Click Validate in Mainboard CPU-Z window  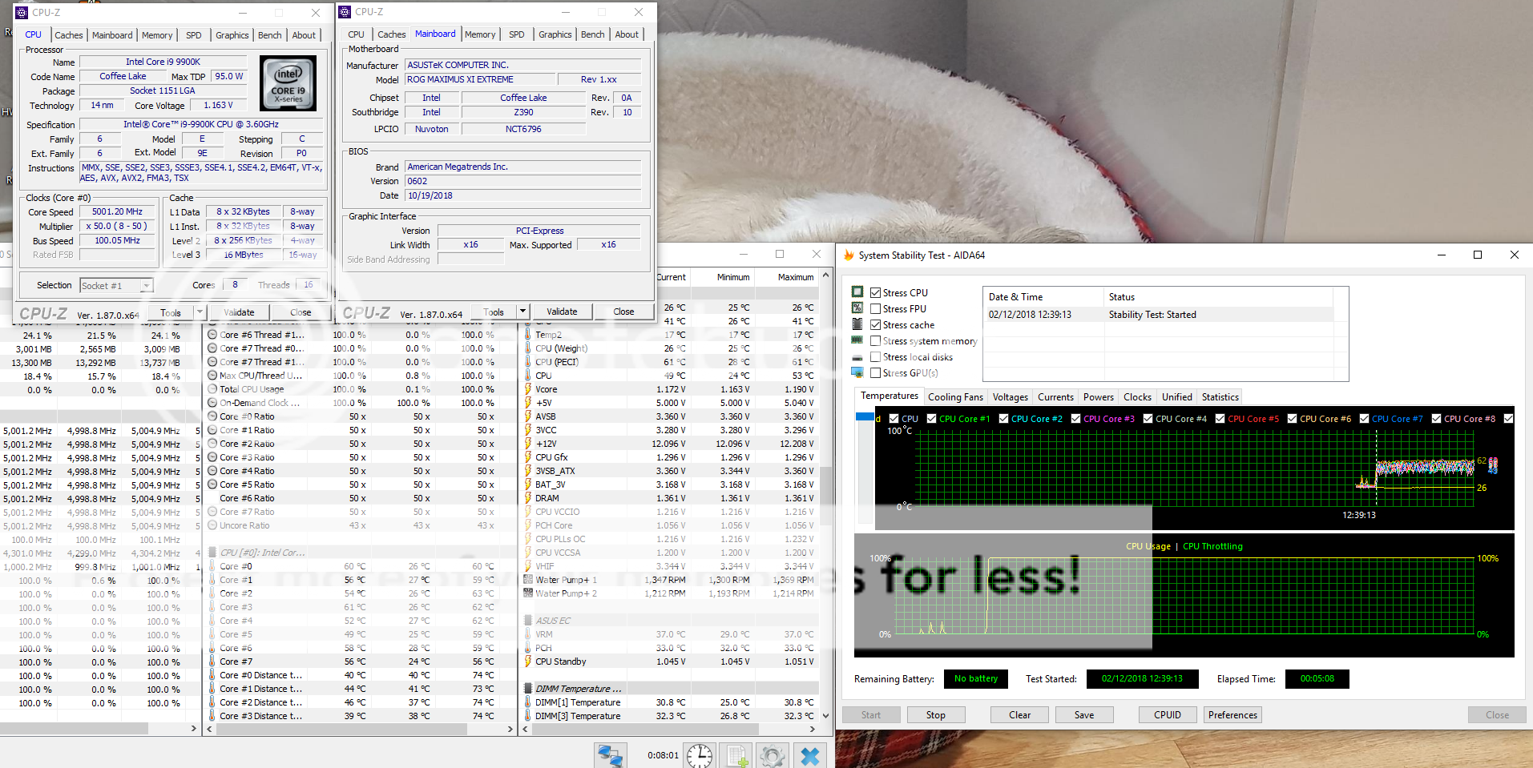[562, 312]
